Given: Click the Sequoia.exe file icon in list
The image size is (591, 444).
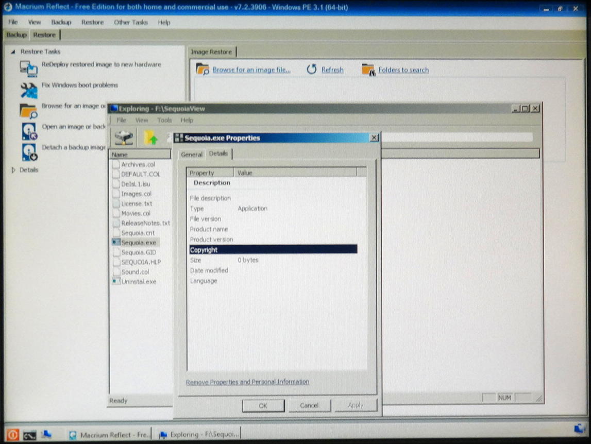Looking at the screenshot, I should tap(116, 242).
